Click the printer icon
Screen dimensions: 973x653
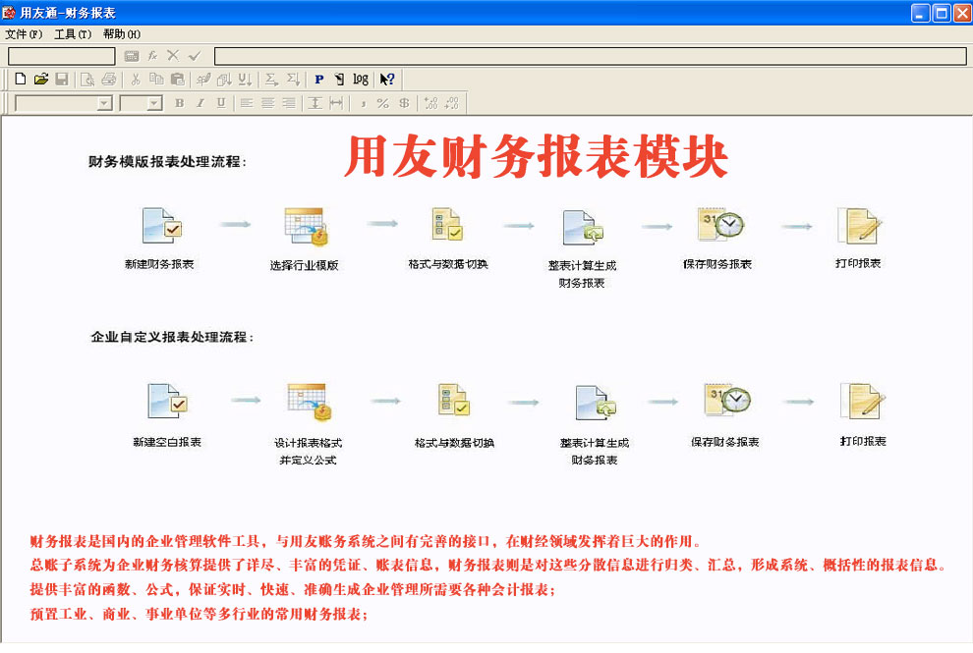click(x=108, y=80)
